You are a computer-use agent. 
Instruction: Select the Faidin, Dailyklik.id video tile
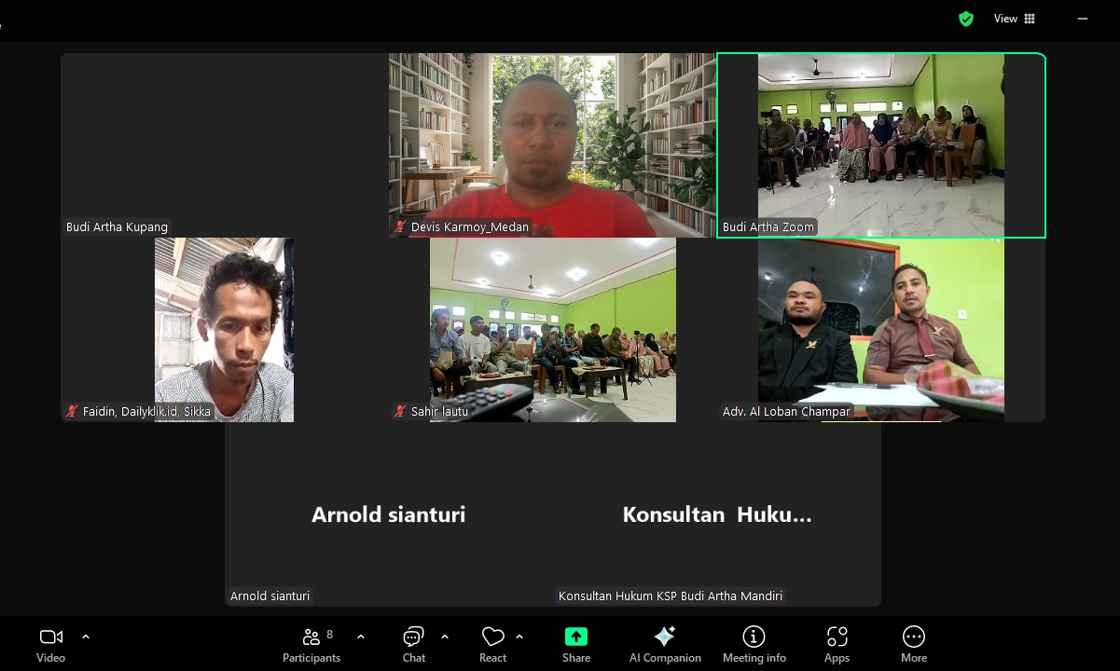tap(224, 329)
